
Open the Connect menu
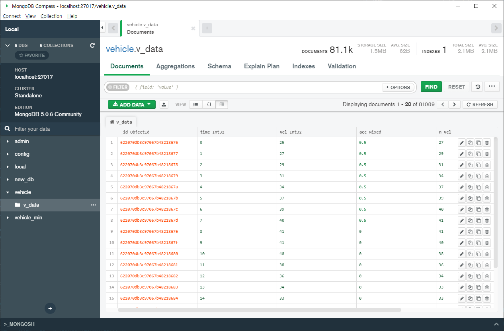[12, 16]
